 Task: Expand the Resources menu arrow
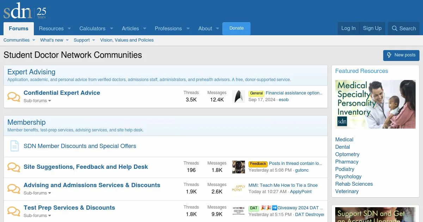click(69, 29)
